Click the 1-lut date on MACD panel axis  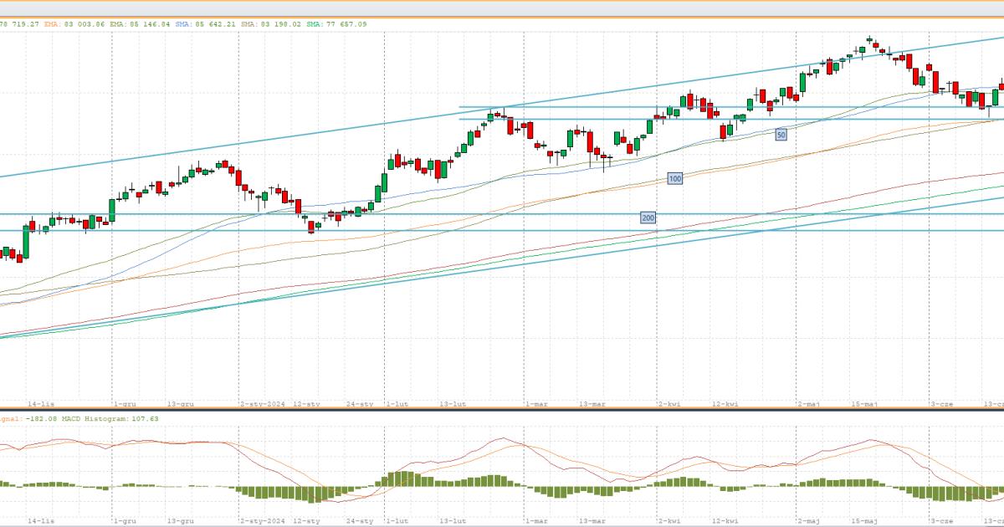click(x=397, y=519)
